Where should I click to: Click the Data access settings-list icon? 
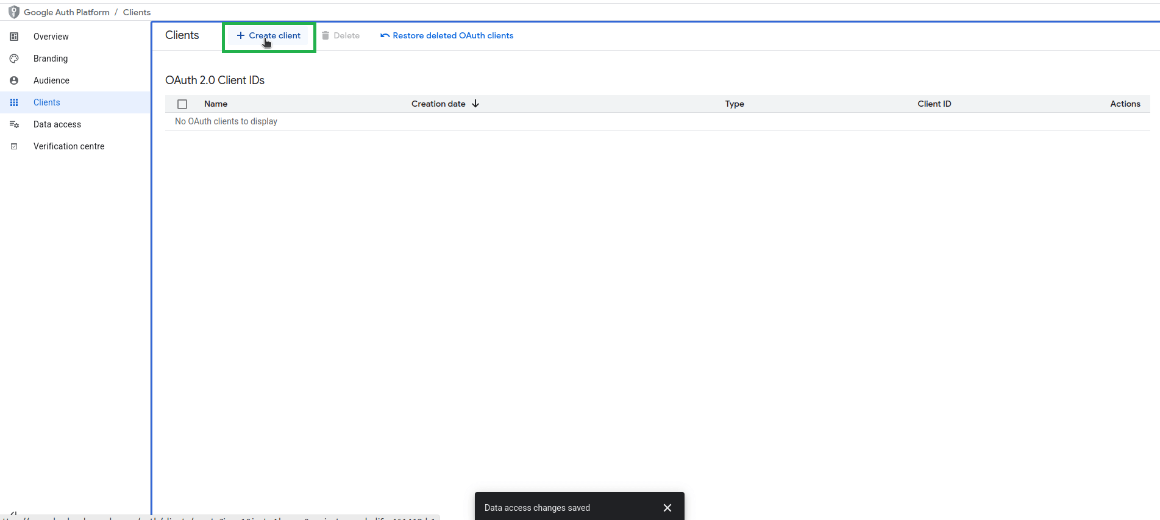(x=14, y=124)
